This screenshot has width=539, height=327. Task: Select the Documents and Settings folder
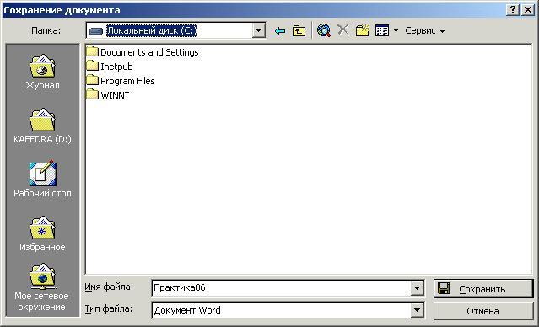point(143,52)
